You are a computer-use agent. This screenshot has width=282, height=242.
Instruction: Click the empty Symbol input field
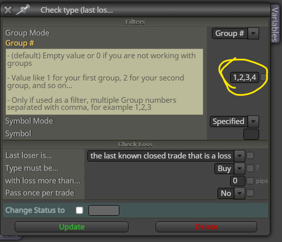tap(251, 134)
